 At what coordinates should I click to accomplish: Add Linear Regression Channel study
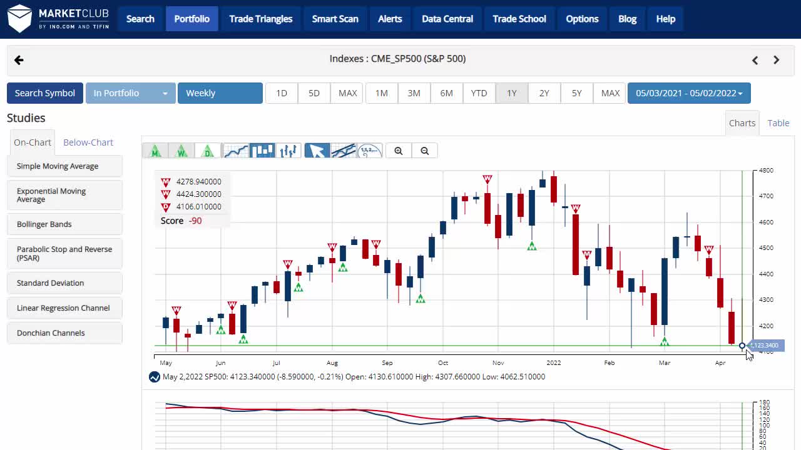tap(64, 308)
